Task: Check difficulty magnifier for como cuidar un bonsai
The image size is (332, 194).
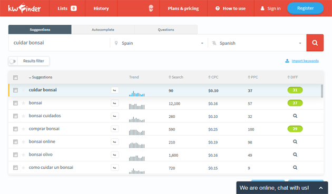Action: point(295,167)
